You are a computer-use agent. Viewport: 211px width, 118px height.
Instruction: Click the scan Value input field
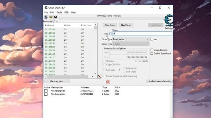coord(142,34)
